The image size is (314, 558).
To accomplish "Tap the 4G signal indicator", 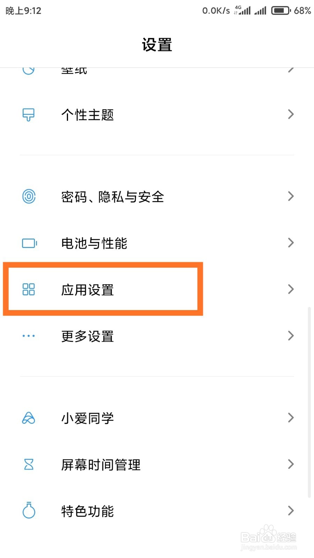I will click(242, 10).
